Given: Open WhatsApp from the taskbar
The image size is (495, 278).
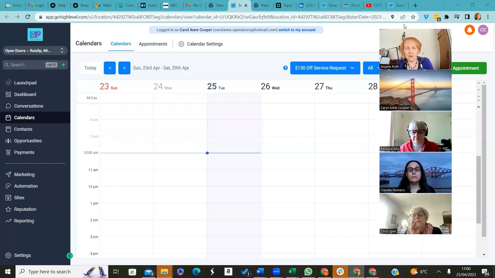Looking at the screenshot, I should [308, 272].
